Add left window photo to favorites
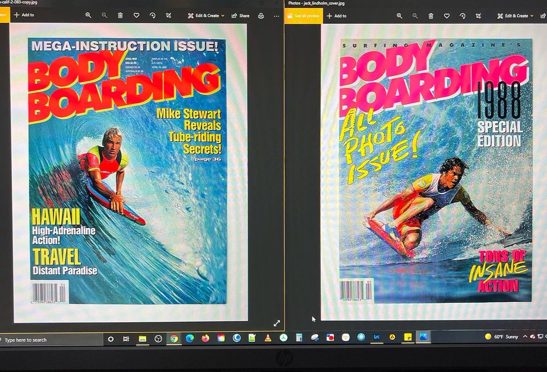 (136, 15)
